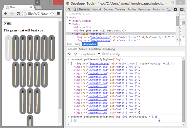
Task: Open the Resources panel
Action: coord(144,9)
